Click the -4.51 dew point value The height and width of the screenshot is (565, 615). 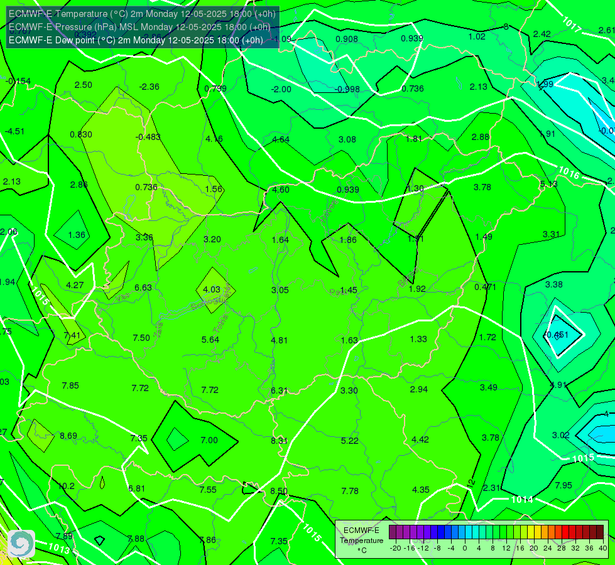click(x=14, y=132)
